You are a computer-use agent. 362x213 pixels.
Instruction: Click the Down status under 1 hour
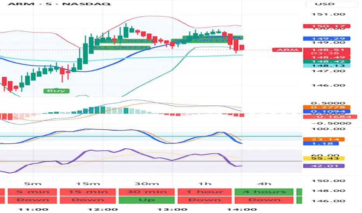(x=205, y=200)
